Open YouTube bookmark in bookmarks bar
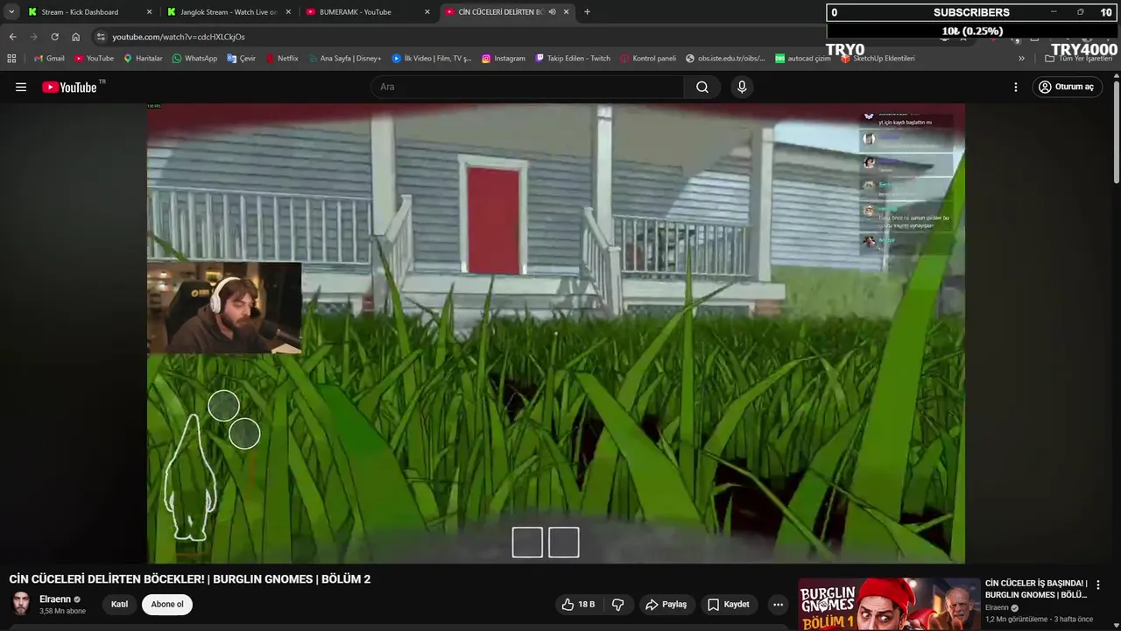This screenshot has width=1121, height=631. pos(94,59)
